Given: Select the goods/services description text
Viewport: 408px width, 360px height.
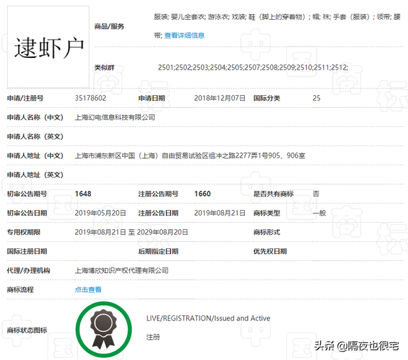Looking at the screenshot, I should pyautogui.click(x=277, y=26).
